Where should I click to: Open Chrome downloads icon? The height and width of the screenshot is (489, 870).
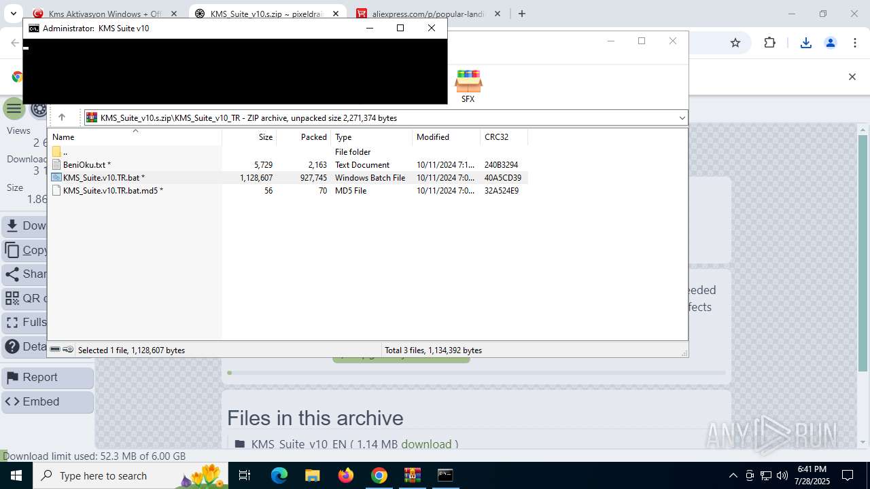[x=805, y=43]
